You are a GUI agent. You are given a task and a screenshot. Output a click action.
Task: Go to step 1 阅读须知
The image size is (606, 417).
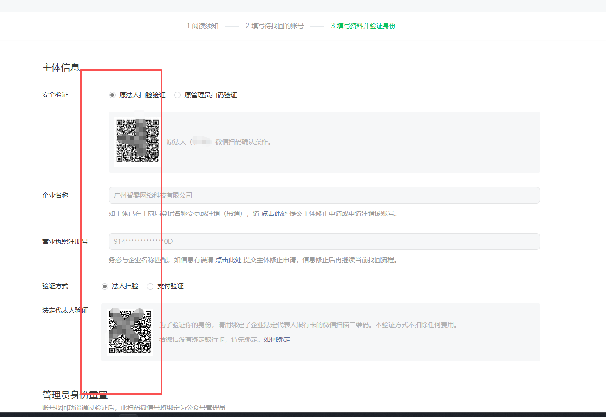point(203,26)
